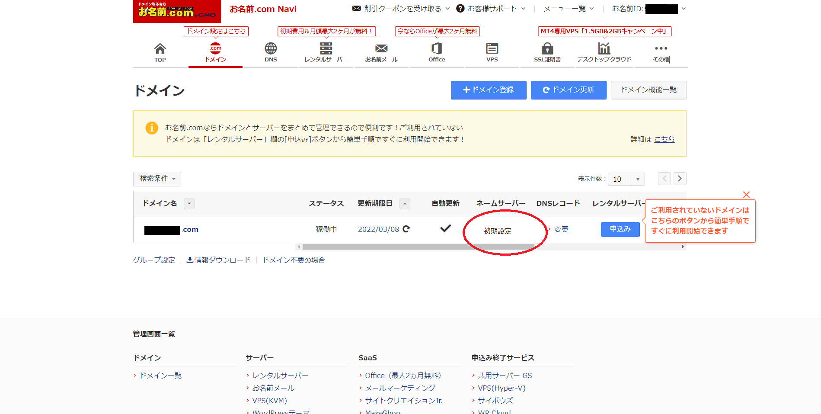Click the 情報ダウンロード download icon
The image size is (821, 414).
point(190,260)
